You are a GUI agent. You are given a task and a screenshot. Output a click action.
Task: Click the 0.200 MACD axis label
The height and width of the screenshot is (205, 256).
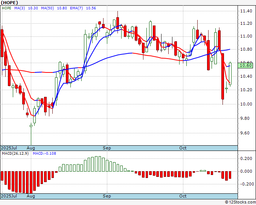(x=246, y=158)
